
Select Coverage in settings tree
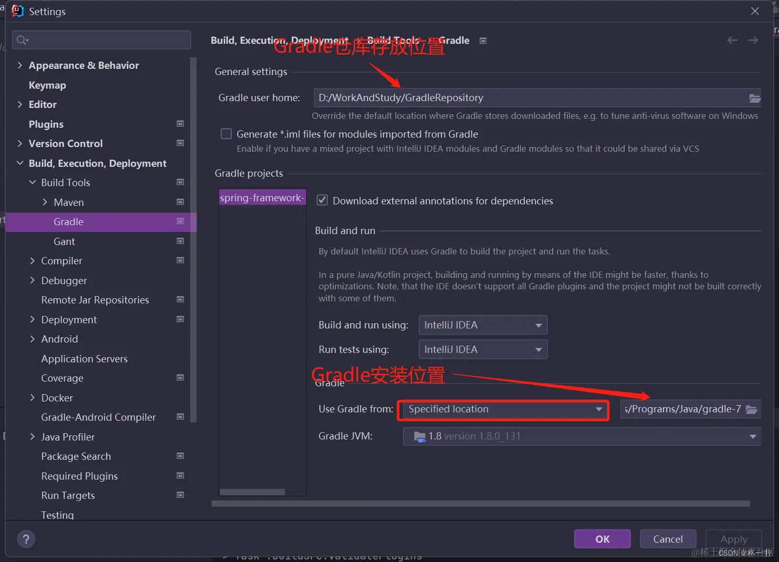[62, 378]
